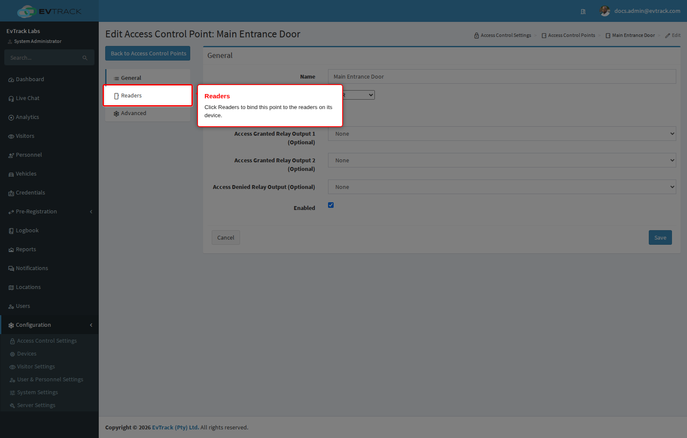Click the Name input field
687x438 pixels.
502,76
